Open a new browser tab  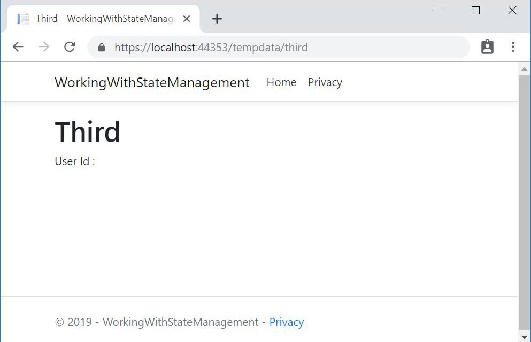click(x=217, y=19)
